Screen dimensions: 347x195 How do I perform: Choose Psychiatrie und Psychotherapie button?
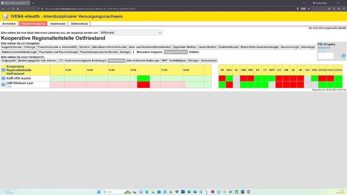pos(59,52)
